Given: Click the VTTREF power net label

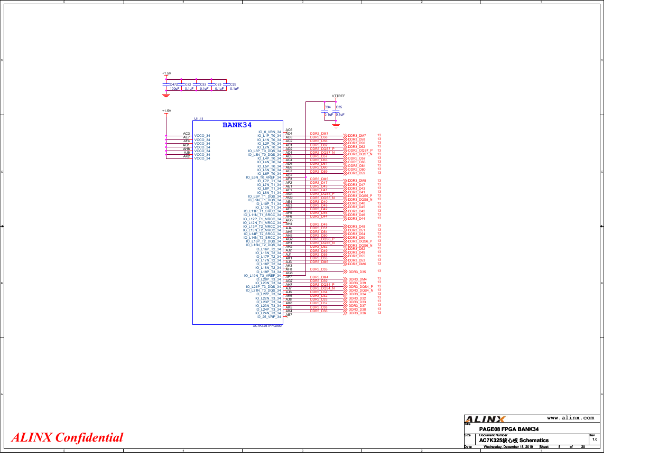Looking at the screenshot, I should (338, 96).
